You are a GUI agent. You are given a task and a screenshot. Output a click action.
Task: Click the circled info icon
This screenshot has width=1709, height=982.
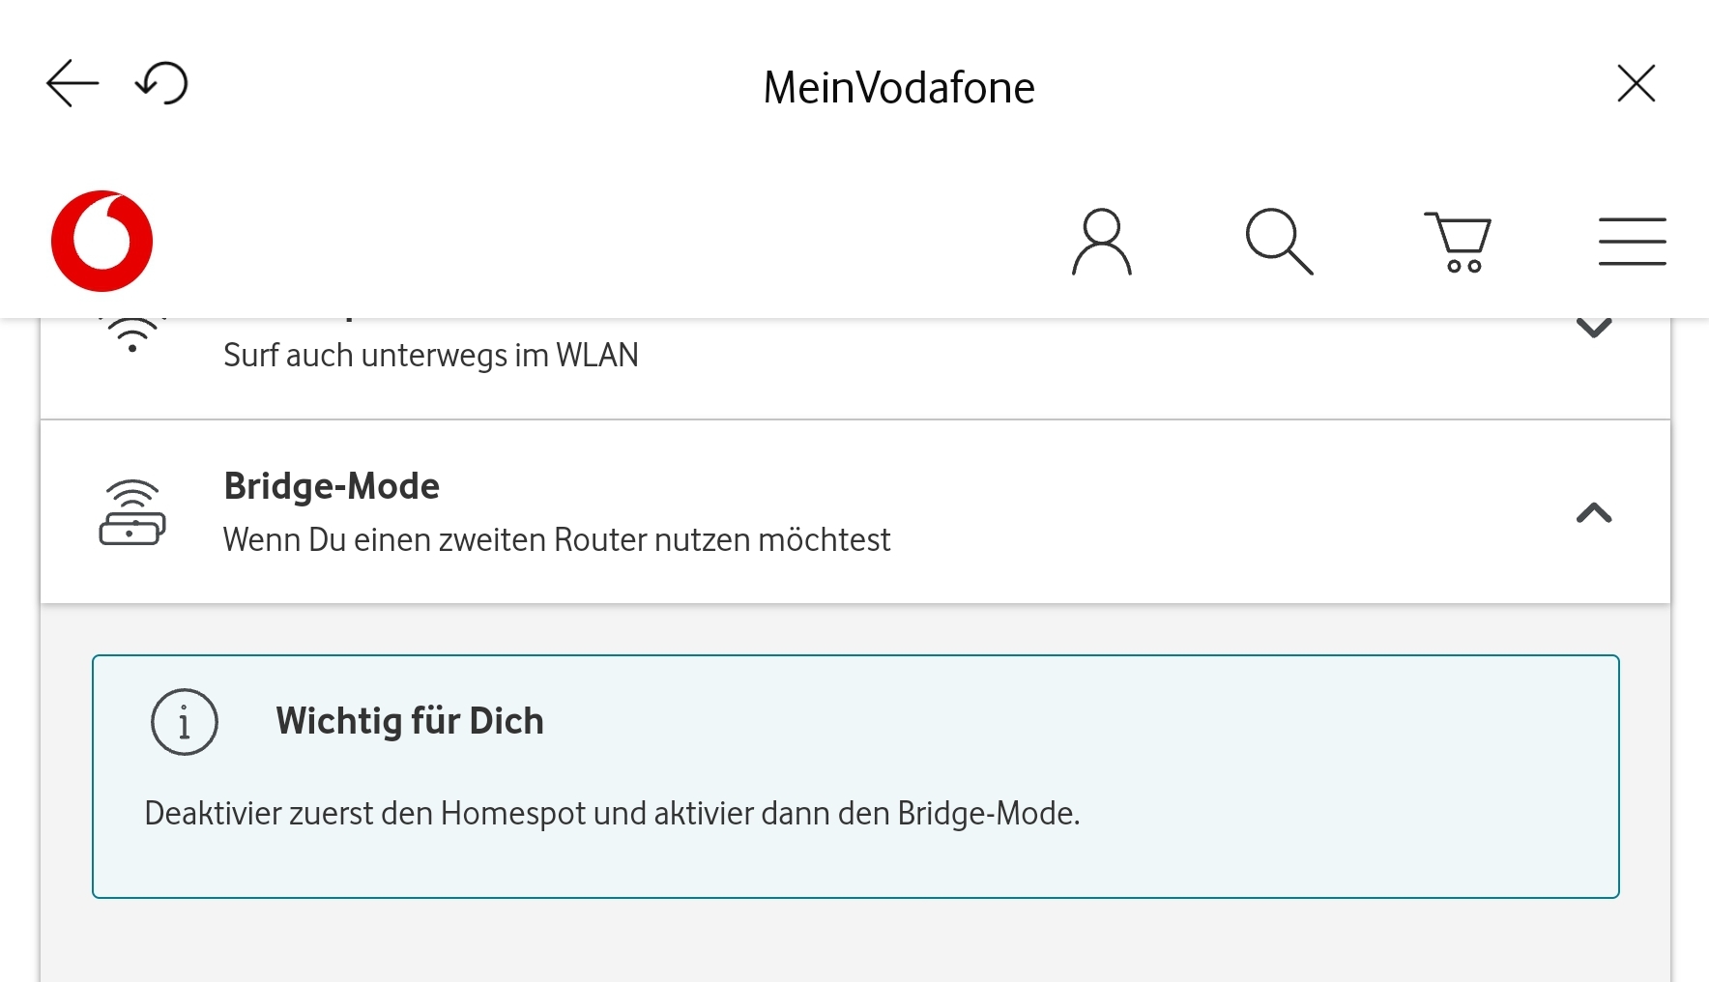click(185, 722)
